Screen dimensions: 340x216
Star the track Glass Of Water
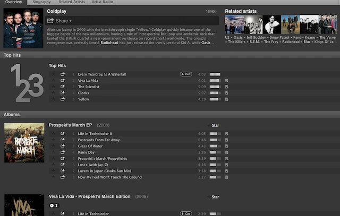[53, 146]
